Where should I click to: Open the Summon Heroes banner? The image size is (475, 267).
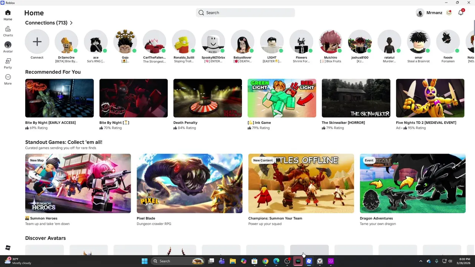click(x=78, y=183)
